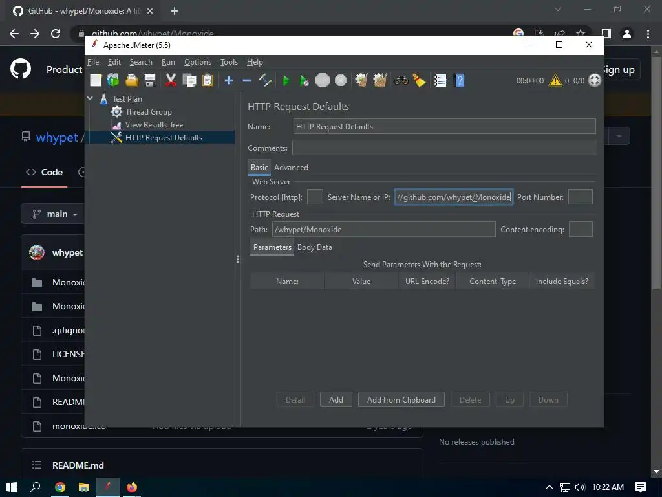Click the Help question mark icon
This screenshot has height=497, width=662.
(x=460, y=80)
